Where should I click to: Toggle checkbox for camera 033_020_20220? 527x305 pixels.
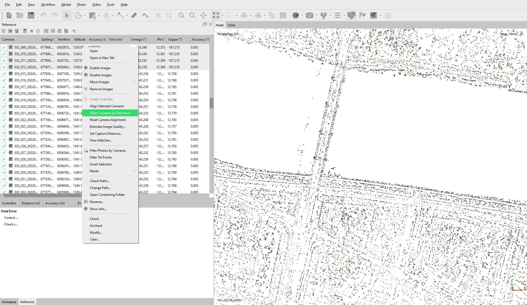point(4,107)
